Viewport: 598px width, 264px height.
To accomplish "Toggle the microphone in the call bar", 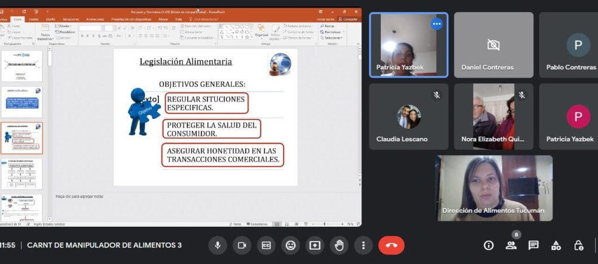I will click(217, 245).
